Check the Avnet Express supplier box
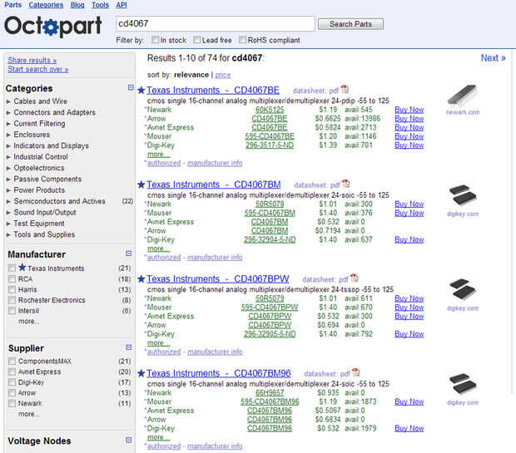The image size is (516, 453). (x=12, y=372)
